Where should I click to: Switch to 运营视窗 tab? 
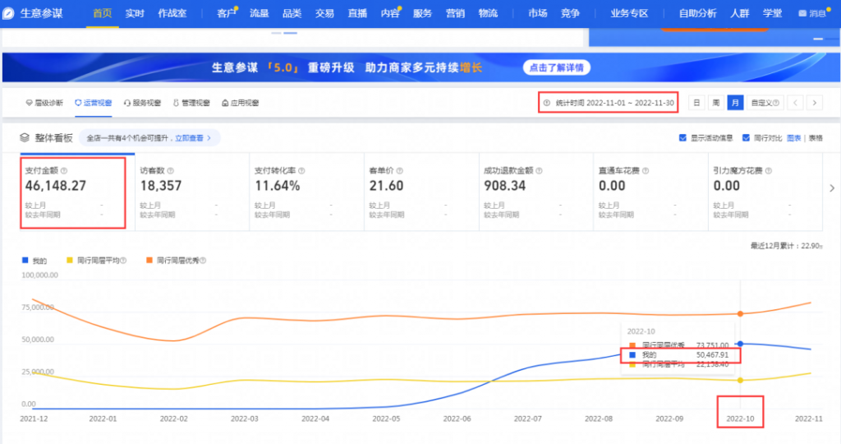pyautogui.click(x=94, y=103)
